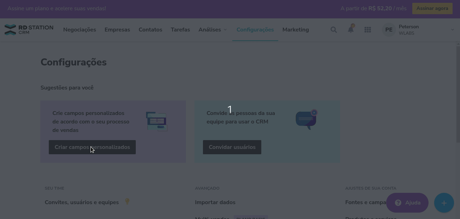The width and height of the screenshot is (460, 219).
Task: Open the apps grid icon
Action: [x=368, y=30]
